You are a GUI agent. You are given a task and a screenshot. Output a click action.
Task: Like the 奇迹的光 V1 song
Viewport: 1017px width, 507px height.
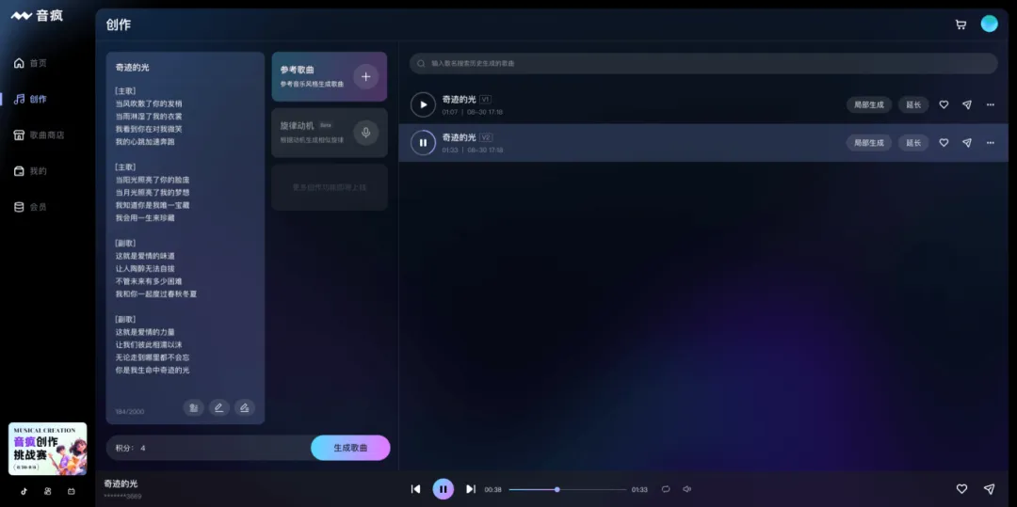point(944,104)
